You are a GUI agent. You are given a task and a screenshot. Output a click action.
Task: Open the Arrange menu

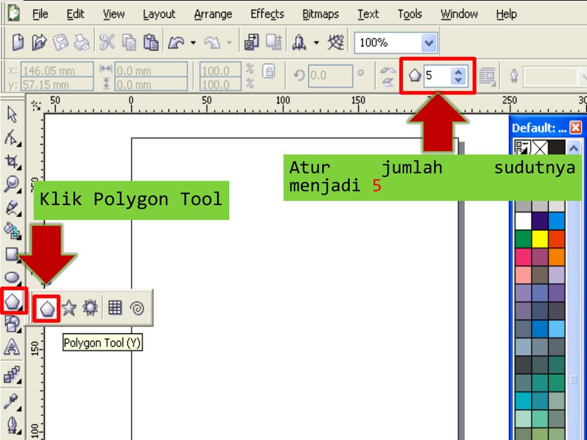[x=213, y=14]
